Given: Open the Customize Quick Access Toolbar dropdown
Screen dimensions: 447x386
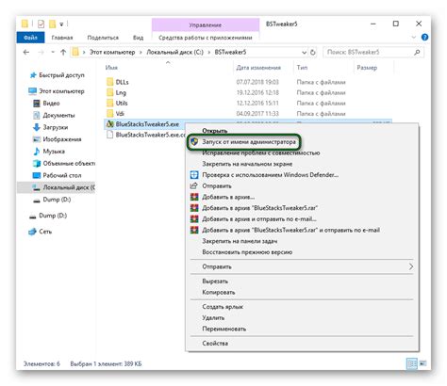Looking at the screenshot, I should [61, 24].
